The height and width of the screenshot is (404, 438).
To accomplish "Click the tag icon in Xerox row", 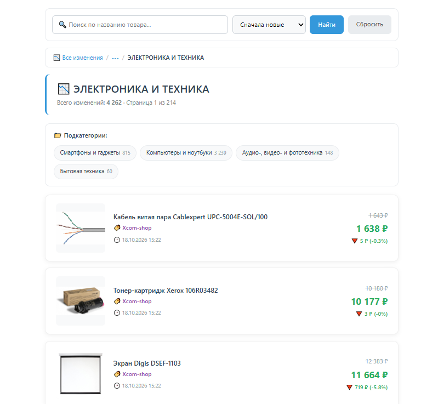I will [117, 301].
